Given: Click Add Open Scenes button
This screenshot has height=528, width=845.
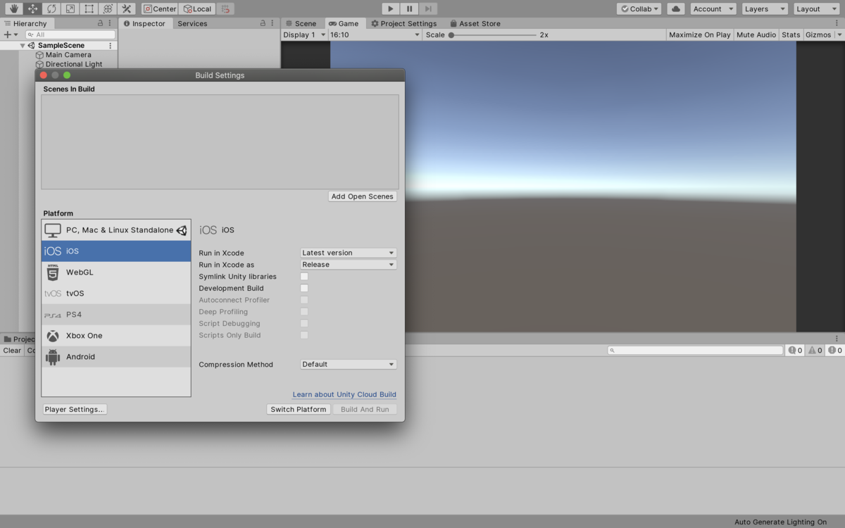Looking at the screenshot, I should tap(363, 196).
